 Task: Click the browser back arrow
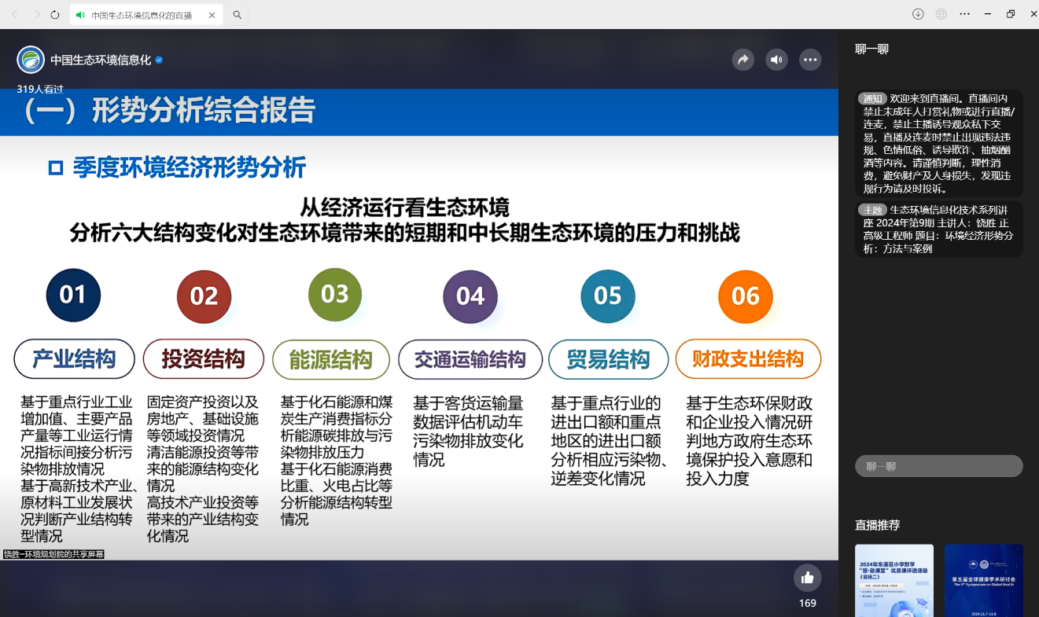pos(14,15)
